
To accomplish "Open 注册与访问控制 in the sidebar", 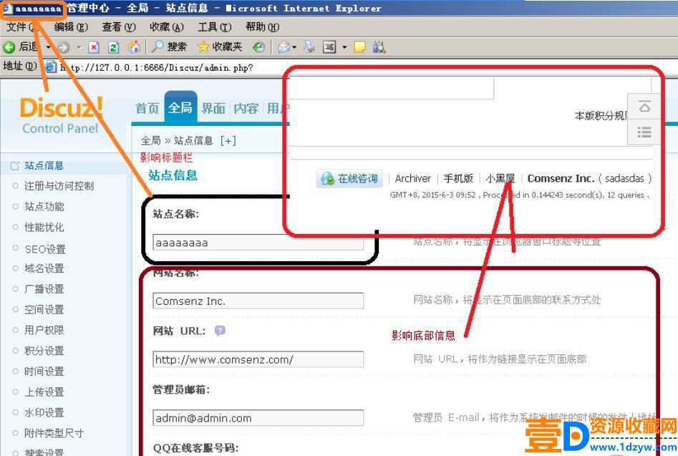I will (x=59, y=186).
